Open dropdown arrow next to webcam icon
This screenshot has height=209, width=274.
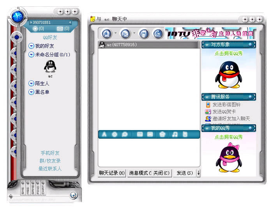[x=115, y=33]
